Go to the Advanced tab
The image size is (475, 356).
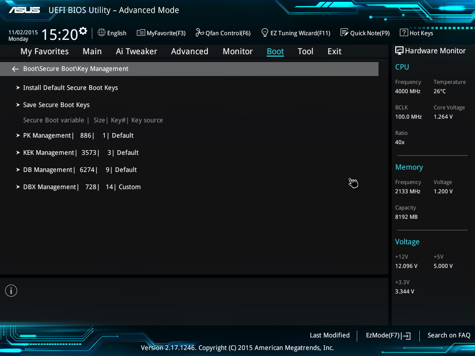tap(189, 51)
